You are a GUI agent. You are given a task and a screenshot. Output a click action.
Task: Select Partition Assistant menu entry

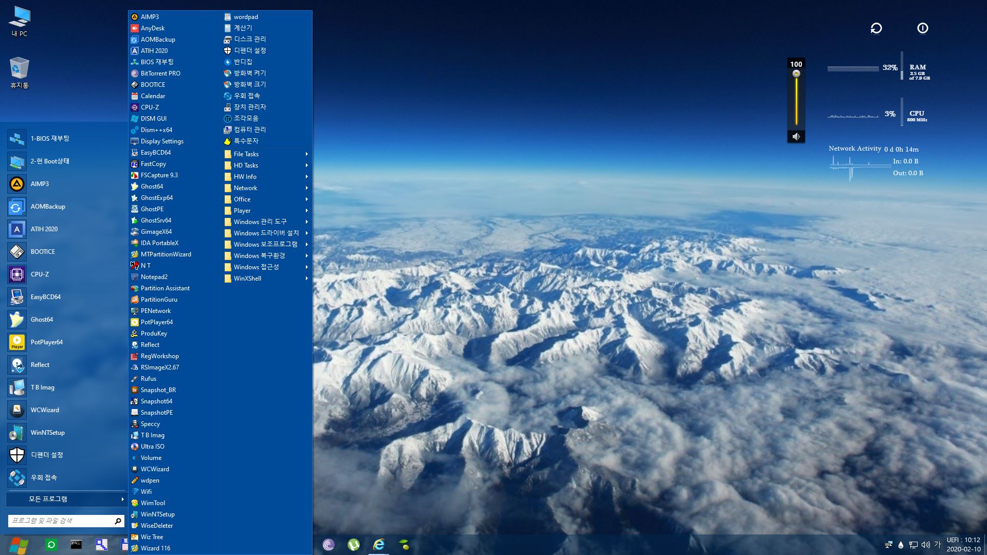click(175, 288)
